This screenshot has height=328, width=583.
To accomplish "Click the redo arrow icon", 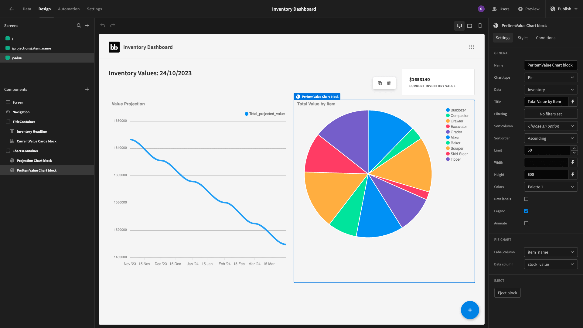I will click(x=113, y=26).
